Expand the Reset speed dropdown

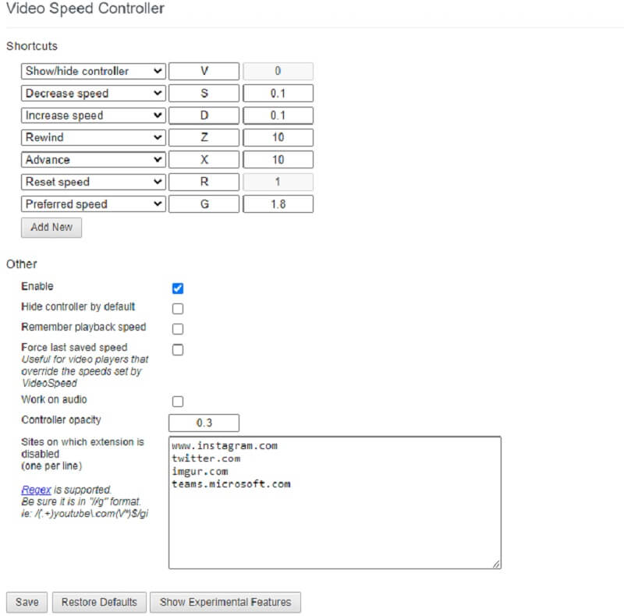pyautogui.click(x=92, y=182)
